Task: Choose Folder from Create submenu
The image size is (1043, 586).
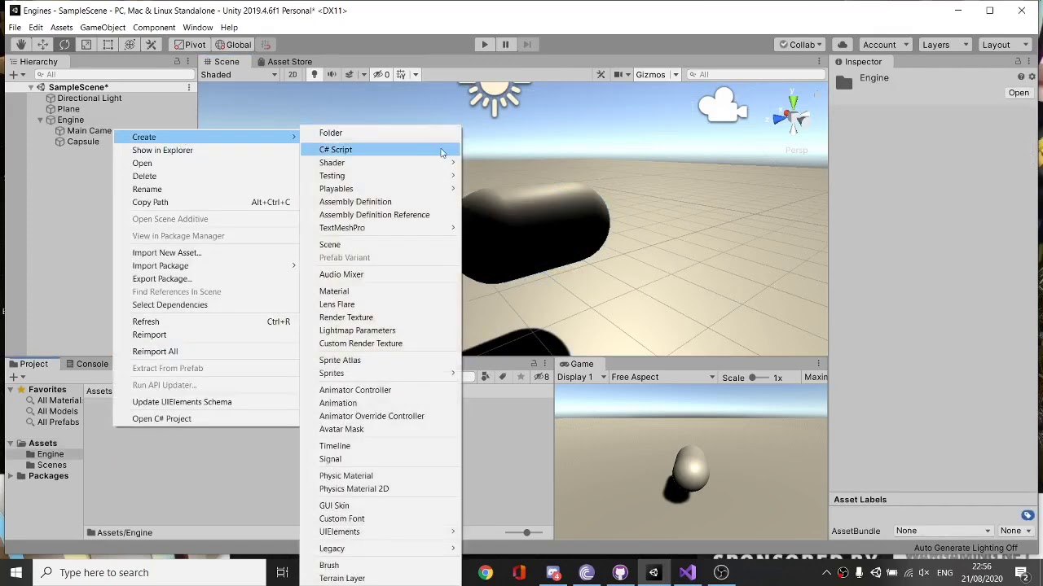Action: tap(380, 133)
